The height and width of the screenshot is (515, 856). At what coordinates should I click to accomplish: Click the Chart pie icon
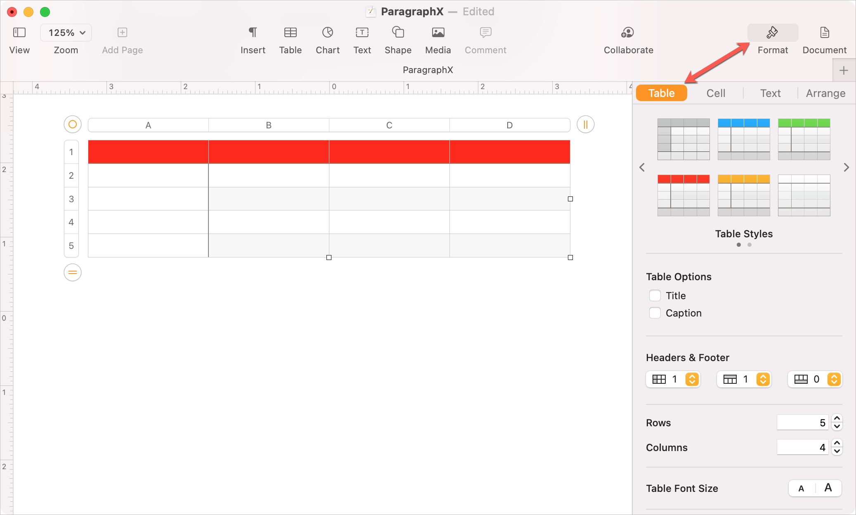coord(327,33)
